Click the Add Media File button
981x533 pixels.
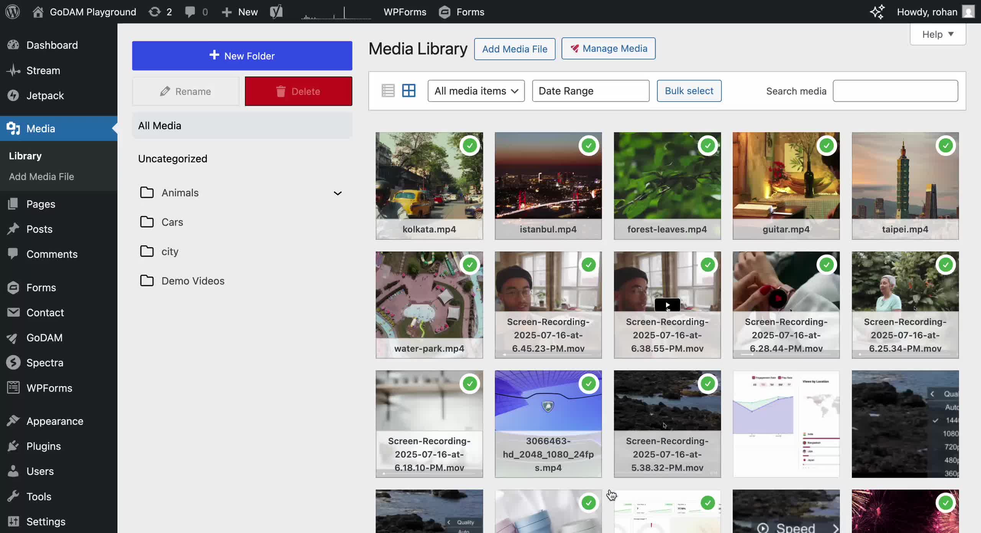click(x=515, y=49)
